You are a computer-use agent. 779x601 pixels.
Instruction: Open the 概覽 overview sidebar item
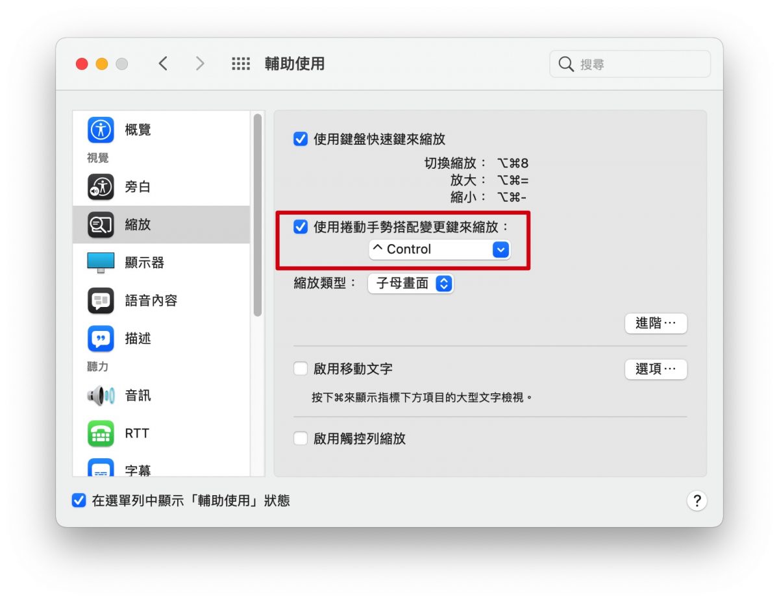[x=161, y=130]
